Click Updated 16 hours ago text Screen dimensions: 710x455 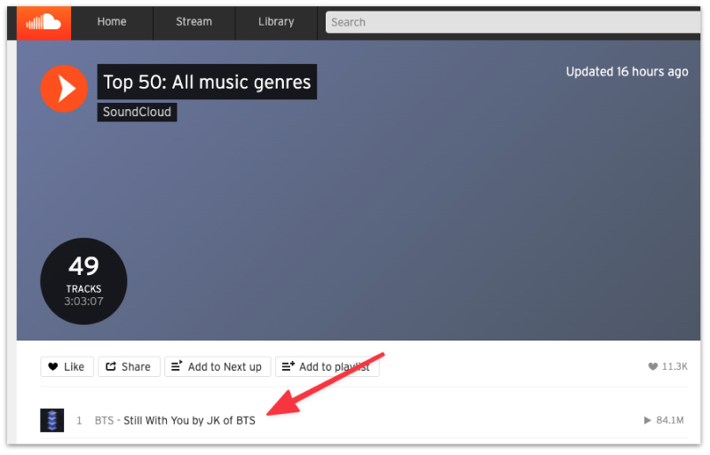pos(627,72)
